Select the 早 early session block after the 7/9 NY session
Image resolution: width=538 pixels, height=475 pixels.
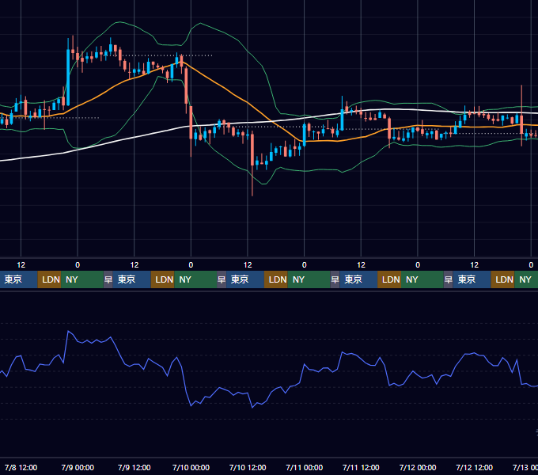click(x=108, y=279)
